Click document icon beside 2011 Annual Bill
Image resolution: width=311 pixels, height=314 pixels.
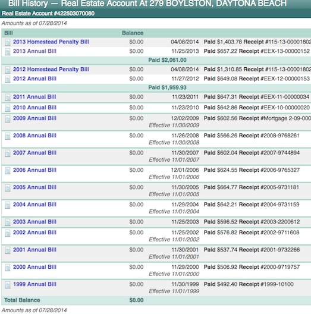coord(8,98)
